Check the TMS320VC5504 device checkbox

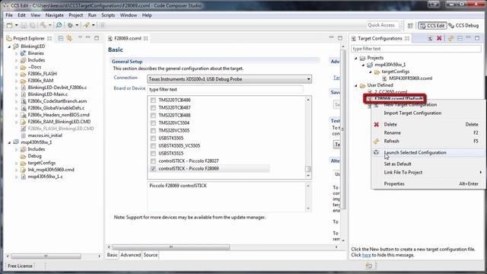(153, 123)
